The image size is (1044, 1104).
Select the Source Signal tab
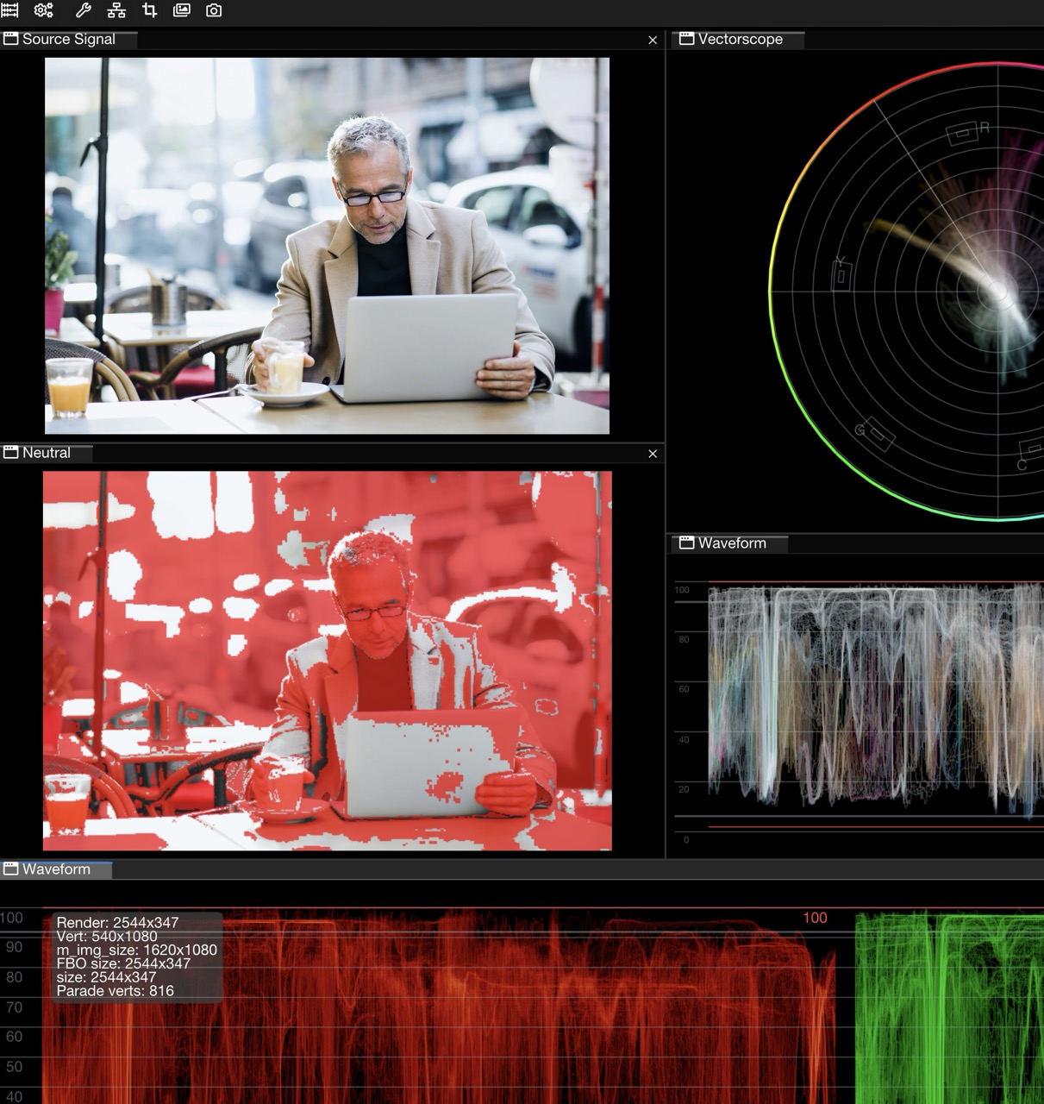coord(69,39)
